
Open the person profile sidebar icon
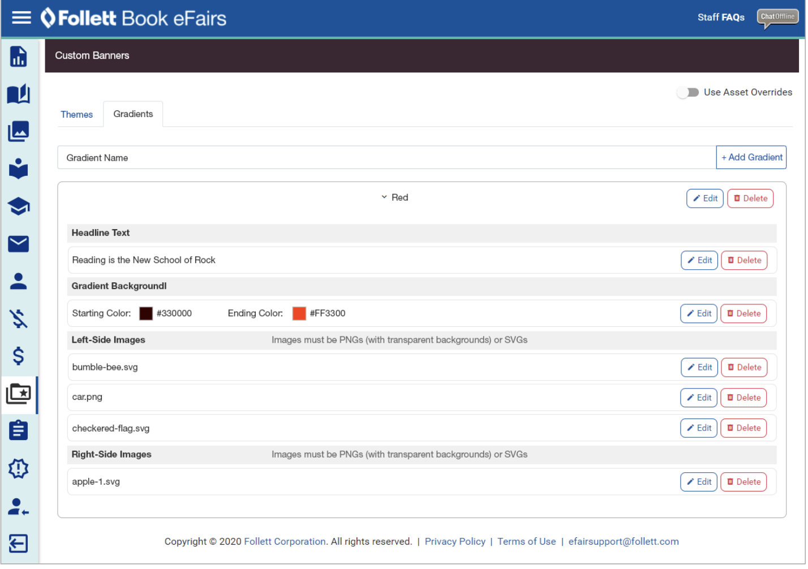point(19,281)
